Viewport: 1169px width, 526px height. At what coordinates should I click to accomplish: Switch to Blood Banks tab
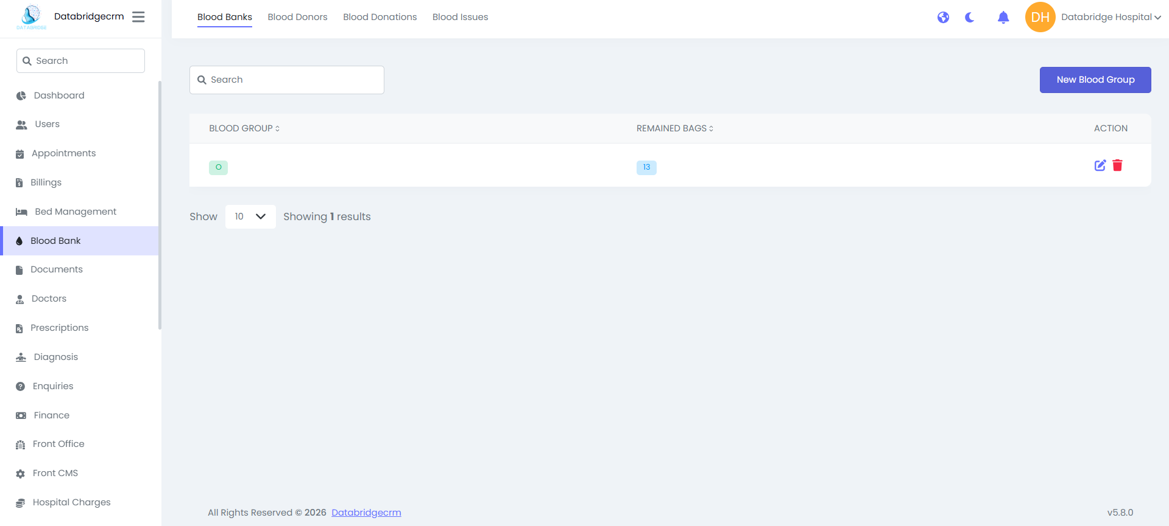coord(225,17)
